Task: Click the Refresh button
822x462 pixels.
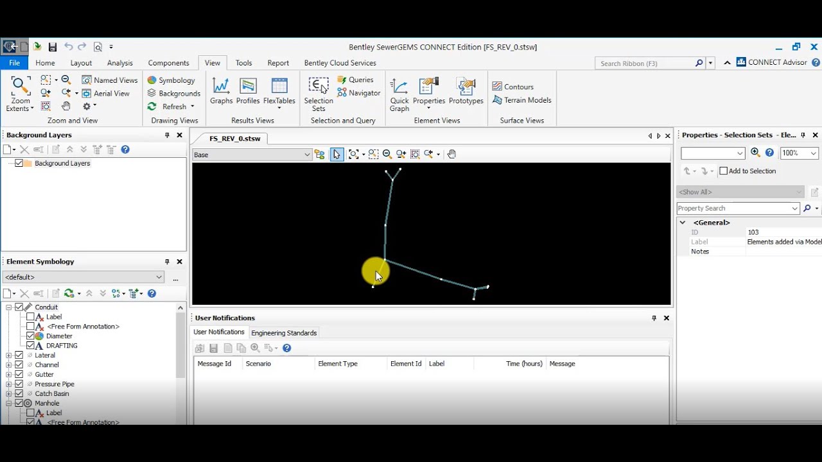Action: [x=168, y=107]
